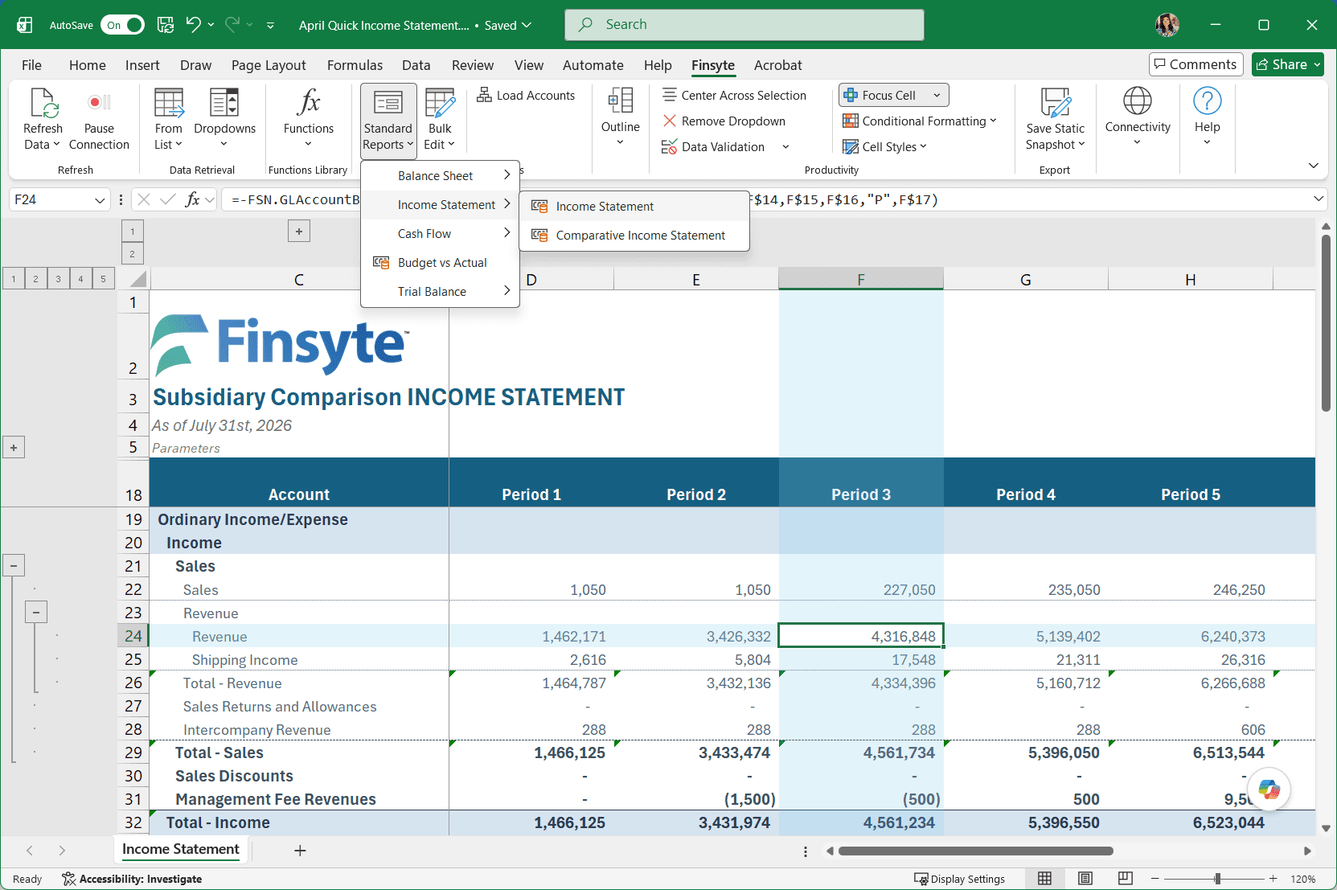Open Conditional Formatting
This screenshot has height=890, width=1337.
coord(919,121)
